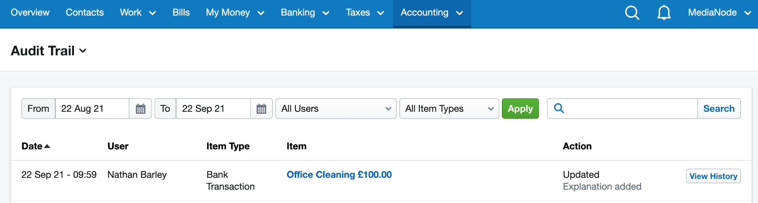Screen dimensions: 758x203
Task: Open the Office Cleaning £100.00 link
Action: point(339,174)
